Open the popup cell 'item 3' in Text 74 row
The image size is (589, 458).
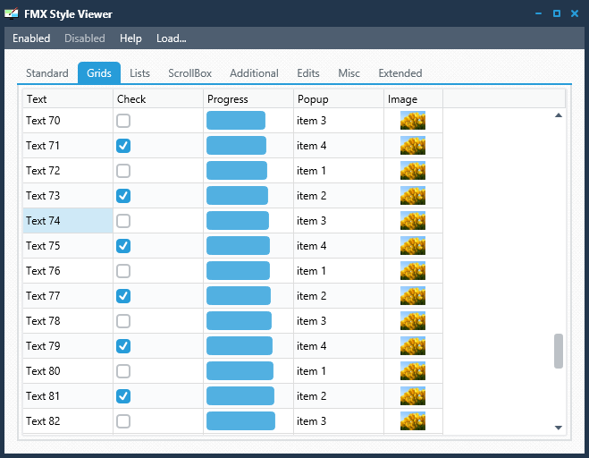[339, 220]
